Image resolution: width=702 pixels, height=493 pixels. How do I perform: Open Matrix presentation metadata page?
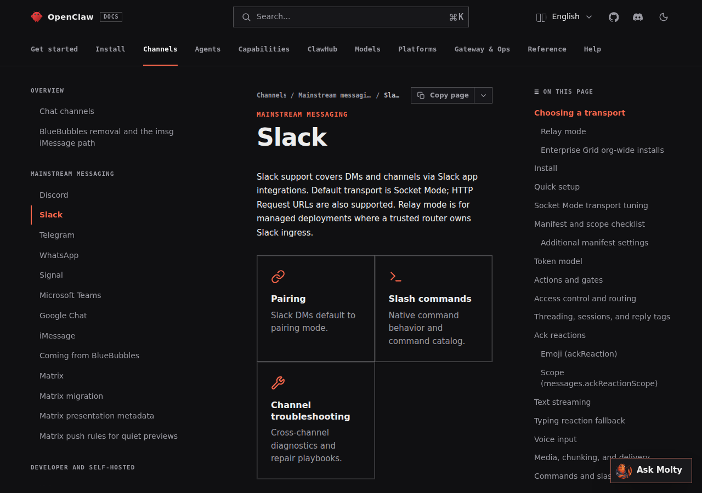coord(97,416)
